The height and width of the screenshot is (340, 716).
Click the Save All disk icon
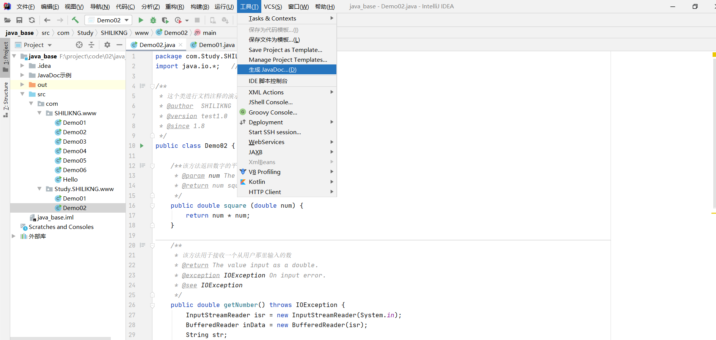[x=19, y=20]
